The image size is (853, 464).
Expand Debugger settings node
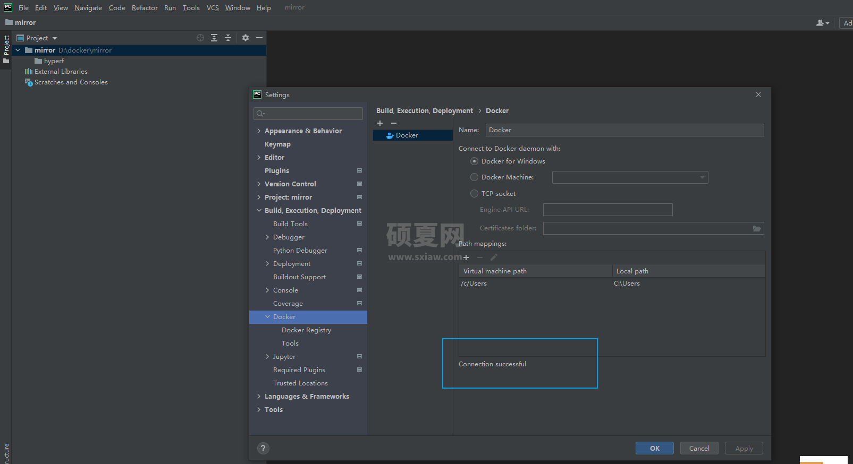[x=267, y=237]
